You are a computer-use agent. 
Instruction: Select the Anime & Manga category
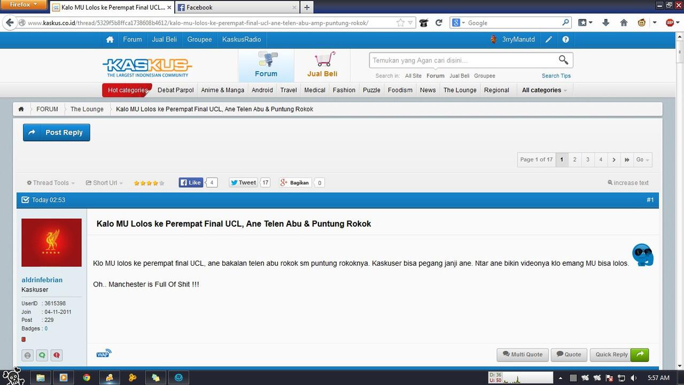(x=223, y=90)
